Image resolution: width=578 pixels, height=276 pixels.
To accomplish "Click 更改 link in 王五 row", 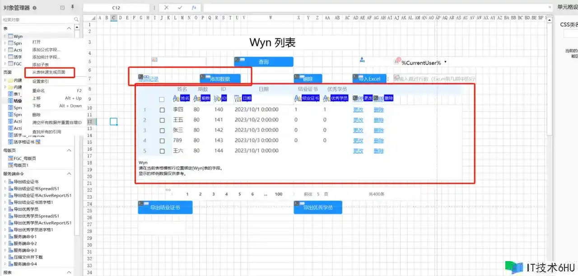I will [x=358, y=120].
